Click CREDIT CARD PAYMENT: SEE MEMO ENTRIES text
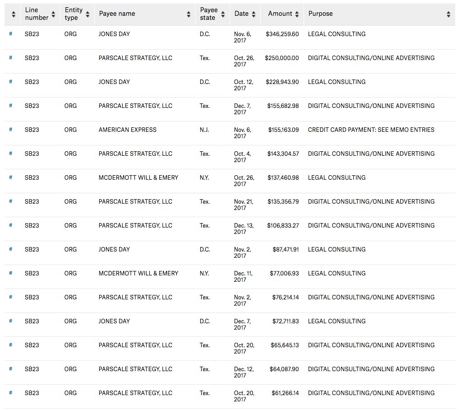462x410 pixels. tap(371, 130)
